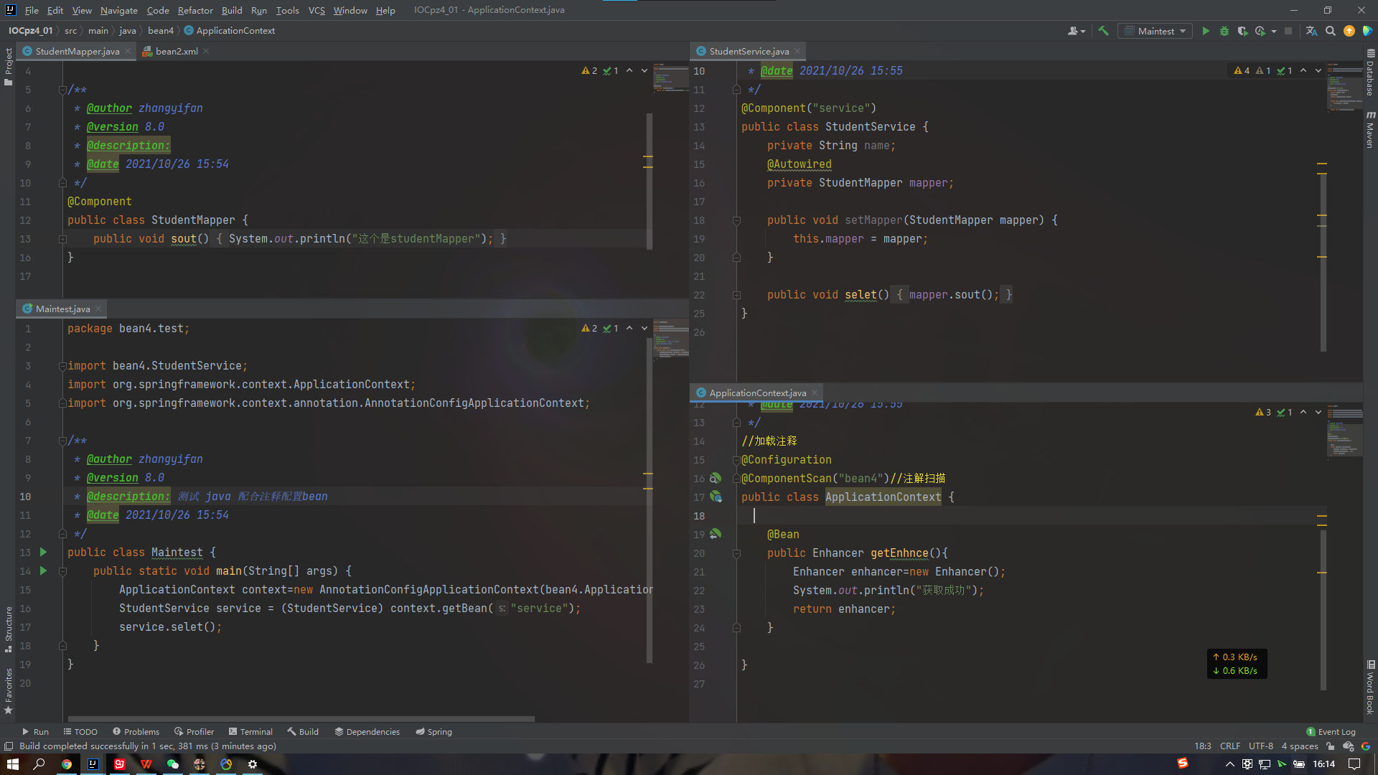Viewport: 1378px width, 775px height.
Task: Click run gutter icon beside Maintest class
Action: pyautogui.click(x=43, y=552)
